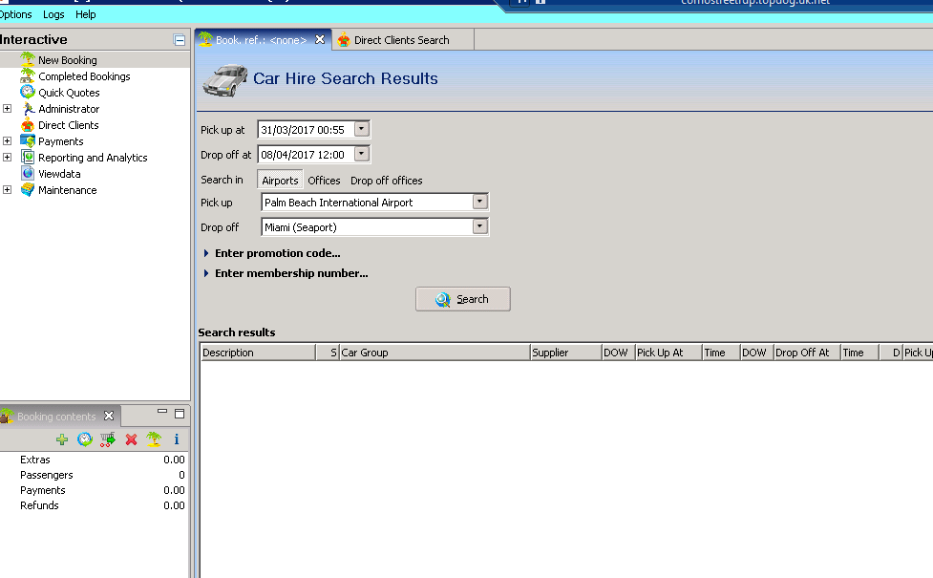Click the red X delete icon
The image size is (933, 578).
(131, 439)
